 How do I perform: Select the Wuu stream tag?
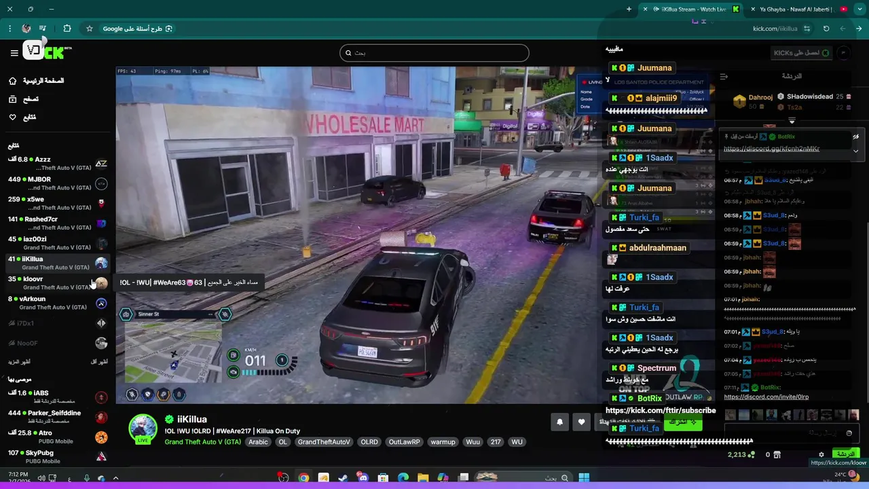point(473,442)
